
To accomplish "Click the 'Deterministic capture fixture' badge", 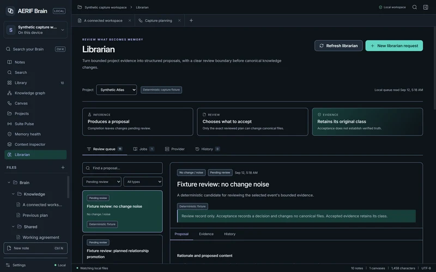I will [x=161, y=90].
